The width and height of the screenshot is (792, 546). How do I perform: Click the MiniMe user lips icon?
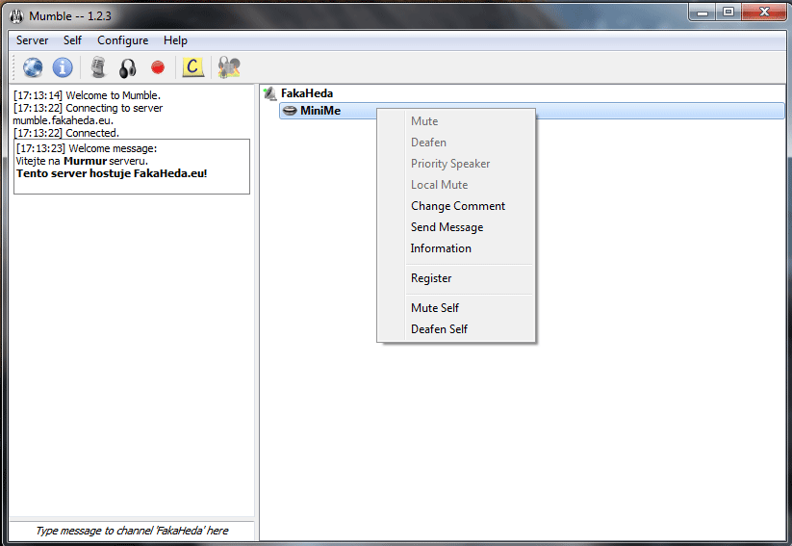290,111
